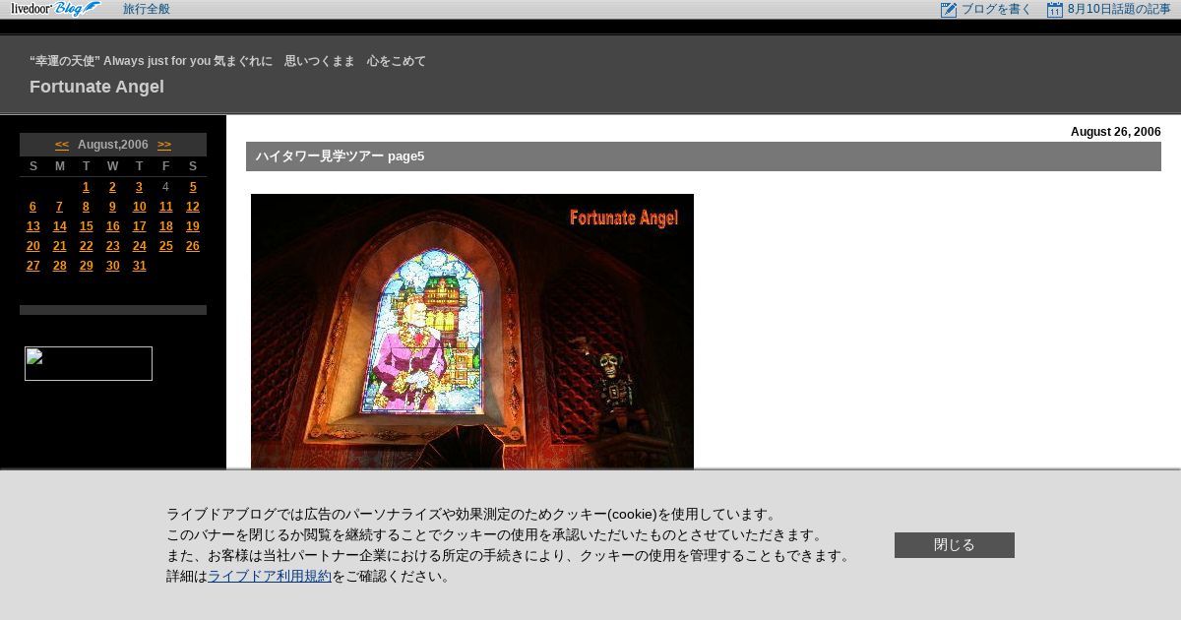Select calendar date 17
This screenshot has height=620, width=1181.
tap(139, 226)
